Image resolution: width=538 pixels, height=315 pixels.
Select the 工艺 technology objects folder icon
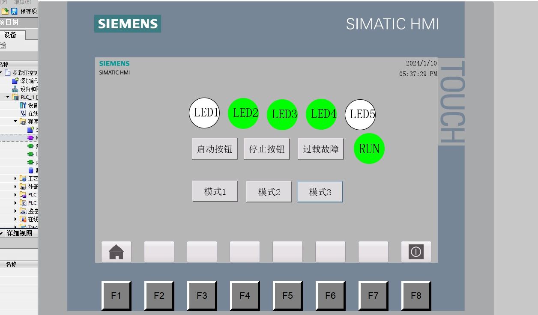pos(23,178)
